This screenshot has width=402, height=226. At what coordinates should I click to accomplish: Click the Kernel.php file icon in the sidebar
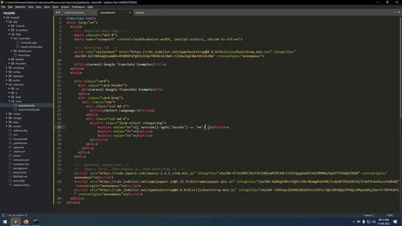pos(15,55)
